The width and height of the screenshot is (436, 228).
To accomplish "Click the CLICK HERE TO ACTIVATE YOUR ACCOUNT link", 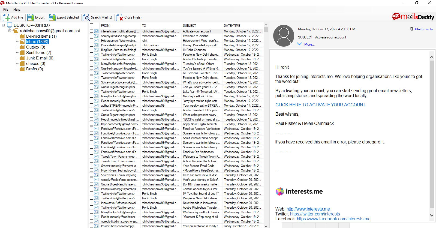I will click(320, 105).
